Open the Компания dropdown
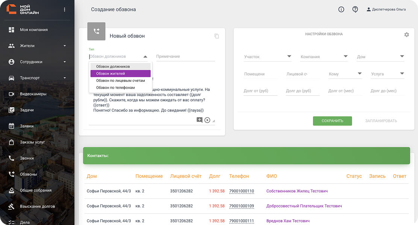 (324, 57)
